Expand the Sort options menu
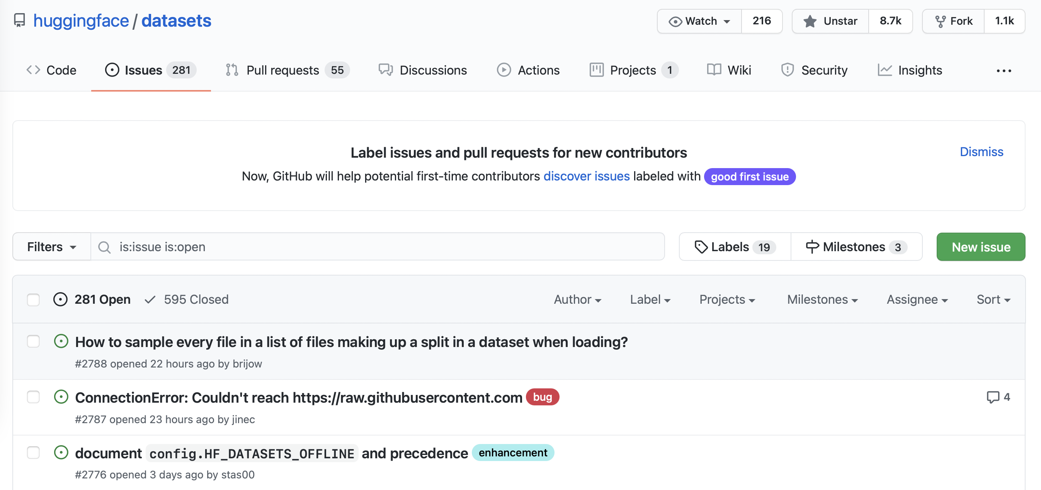This screenshot has width=1041, height=490. pyautogui.click(x=993, y=299)
